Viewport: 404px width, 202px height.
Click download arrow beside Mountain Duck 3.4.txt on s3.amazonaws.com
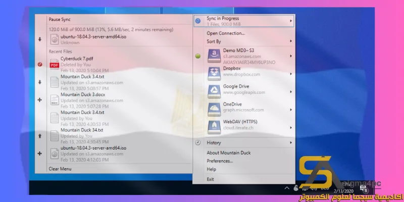click(40, 82)
